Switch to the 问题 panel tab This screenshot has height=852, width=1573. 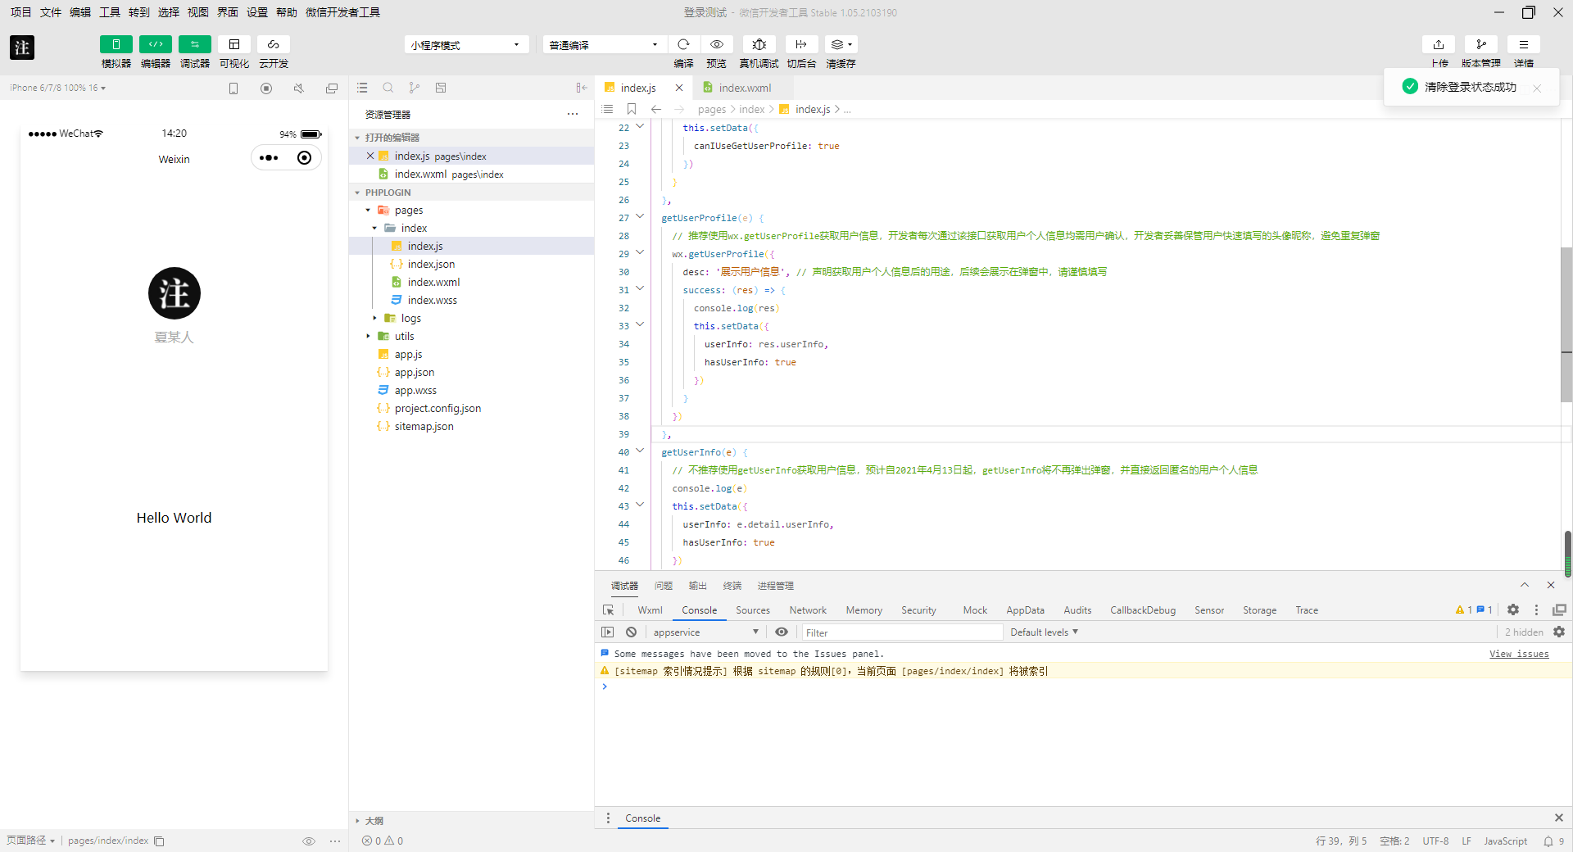click(x=664, y=586)
